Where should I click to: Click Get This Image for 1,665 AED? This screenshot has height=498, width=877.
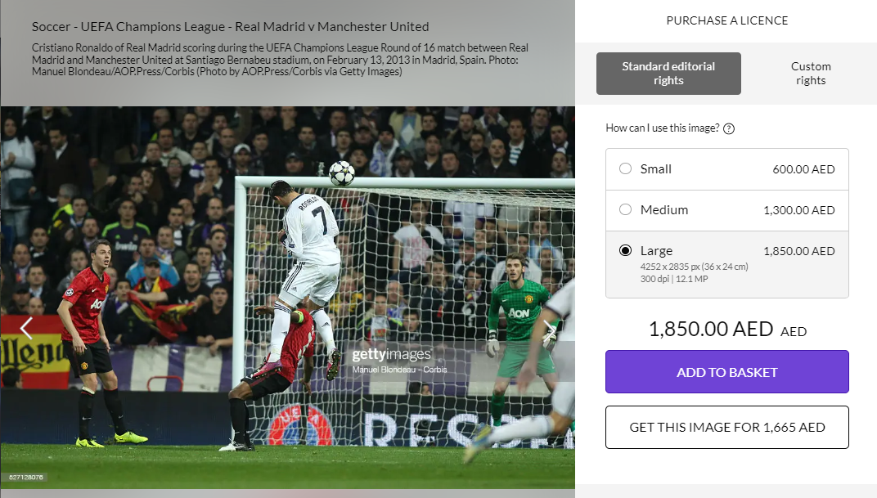[727, 427]
